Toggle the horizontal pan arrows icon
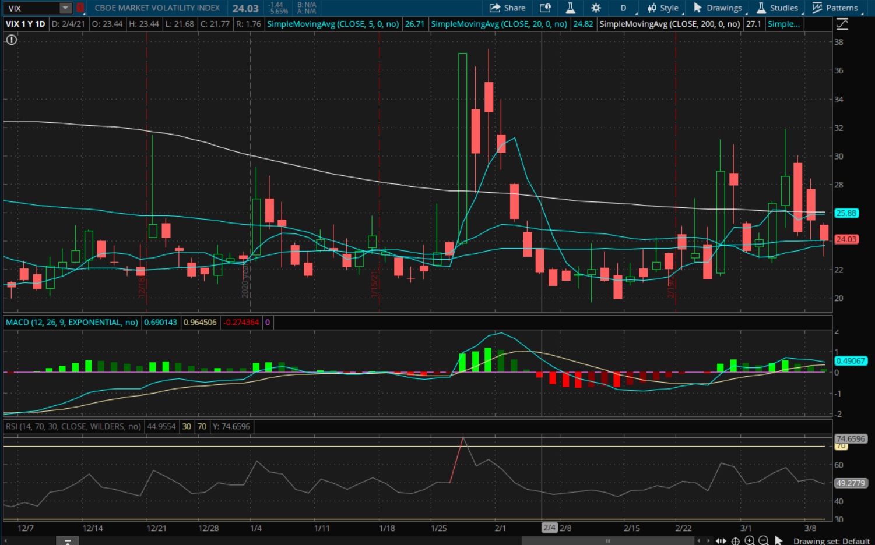875x545 pixels. (721, 541)
